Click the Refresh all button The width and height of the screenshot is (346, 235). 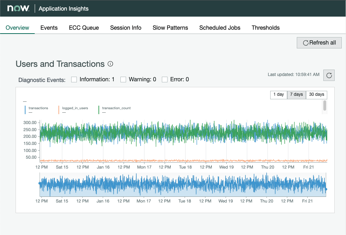(x=319, y=43)
